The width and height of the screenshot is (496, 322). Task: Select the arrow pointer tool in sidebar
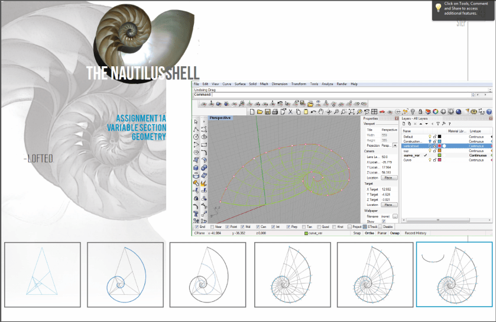[196, 121]
